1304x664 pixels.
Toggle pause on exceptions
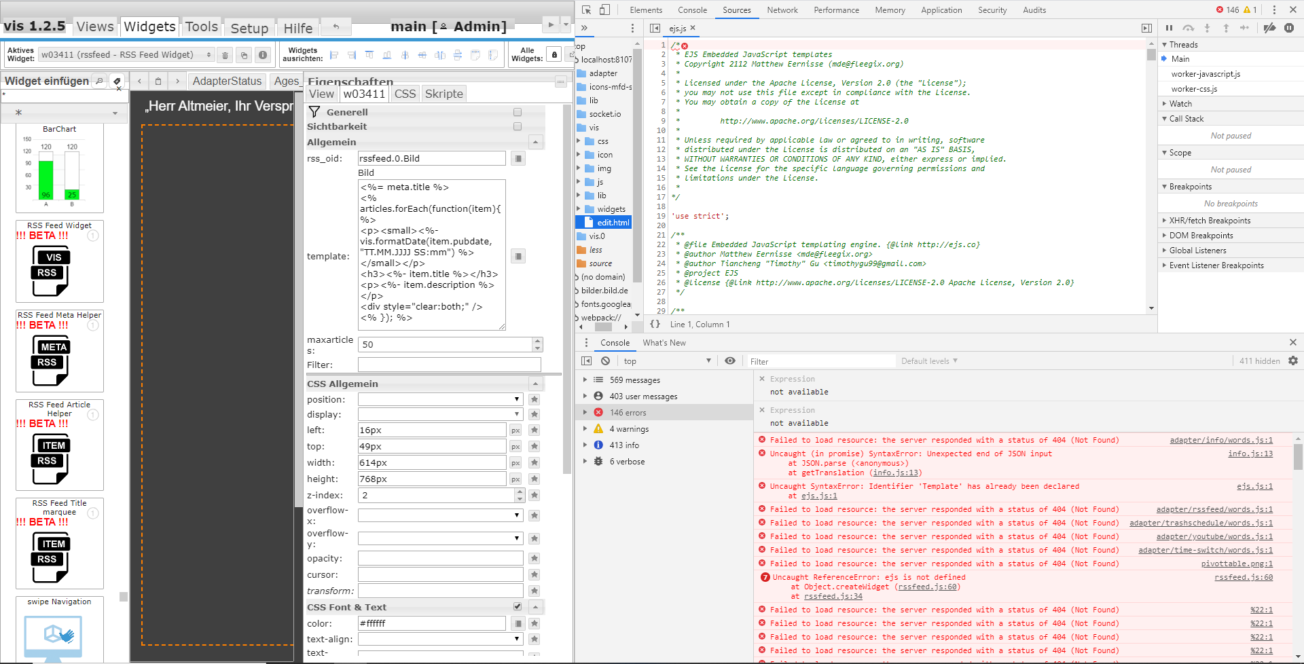click(x=1289, y=28)
